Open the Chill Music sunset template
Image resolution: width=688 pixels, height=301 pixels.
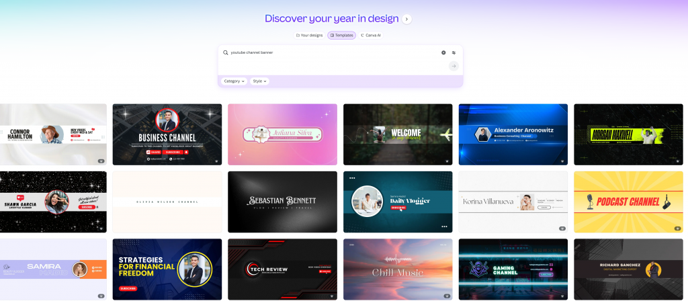click(x=398, y=269)
